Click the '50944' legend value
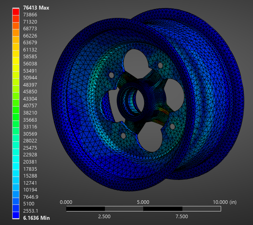 [30, 78]
